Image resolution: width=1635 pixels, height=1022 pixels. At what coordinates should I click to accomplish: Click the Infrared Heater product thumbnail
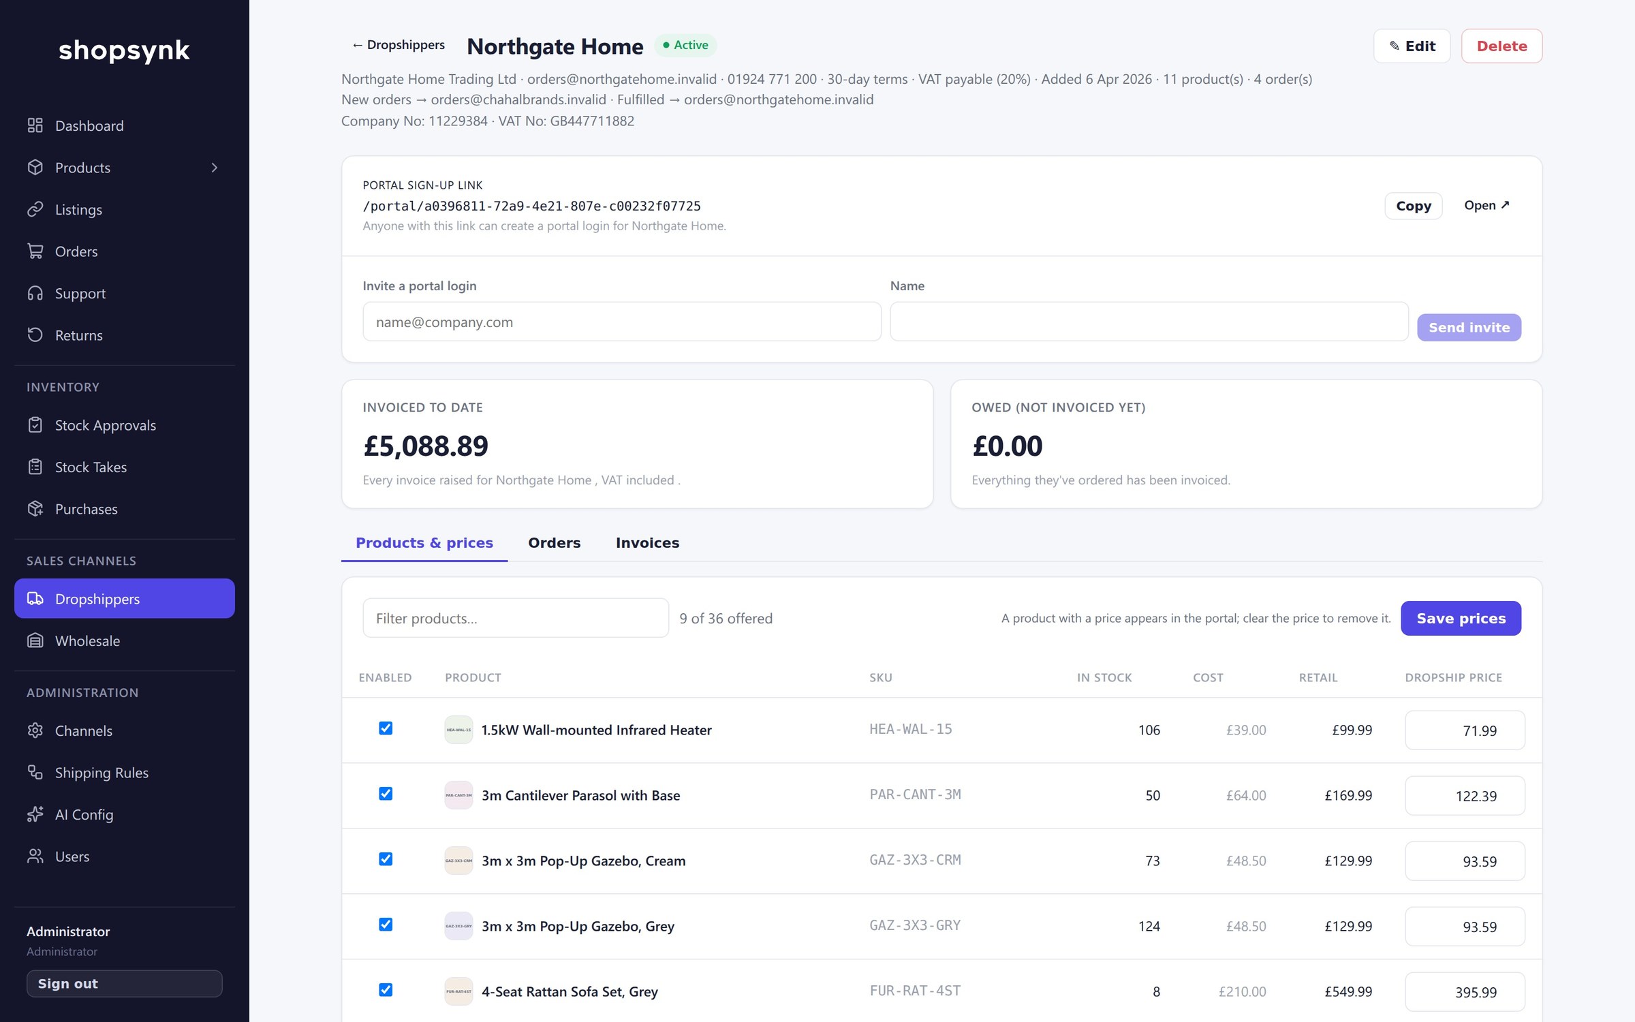coord(458,730)
